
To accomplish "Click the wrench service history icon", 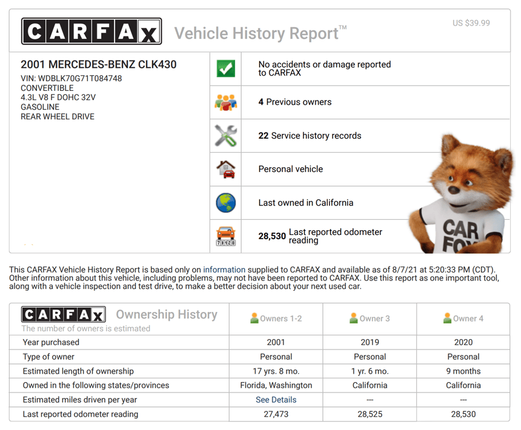I will coord(225,136).
